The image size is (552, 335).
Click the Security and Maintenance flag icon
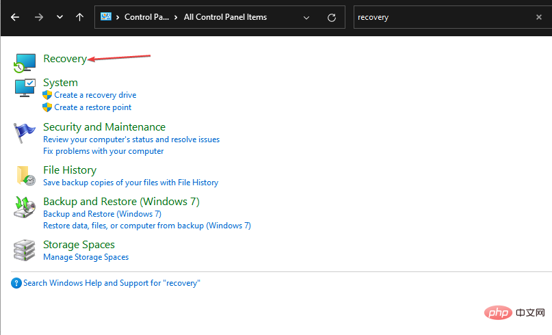(24, 133)
